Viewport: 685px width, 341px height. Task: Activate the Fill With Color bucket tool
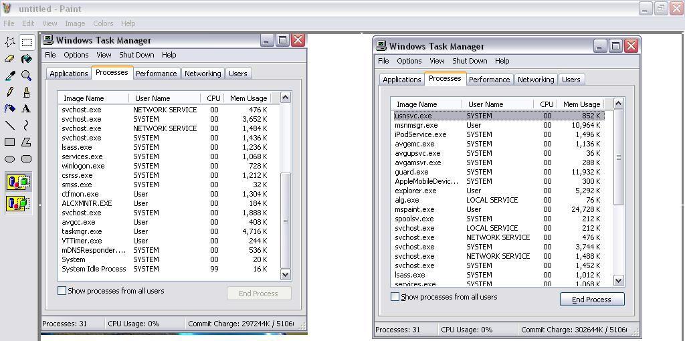click(x=27, y=59)
